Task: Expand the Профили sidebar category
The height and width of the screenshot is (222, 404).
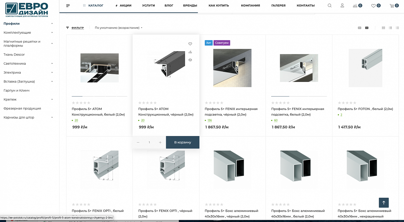Action: pyautogui.click(x=52, y=23)
